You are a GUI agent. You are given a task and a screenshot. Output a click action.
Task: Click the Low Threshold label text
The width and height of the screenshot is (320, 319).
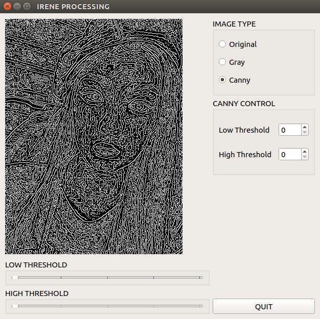(x=244, y=130)
